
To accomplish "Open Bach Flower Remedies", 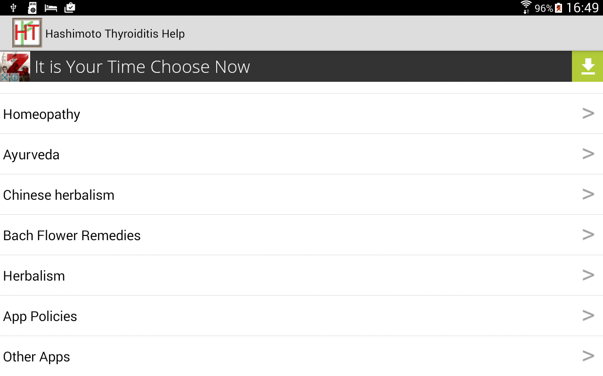I will click(x=72, y=235).
